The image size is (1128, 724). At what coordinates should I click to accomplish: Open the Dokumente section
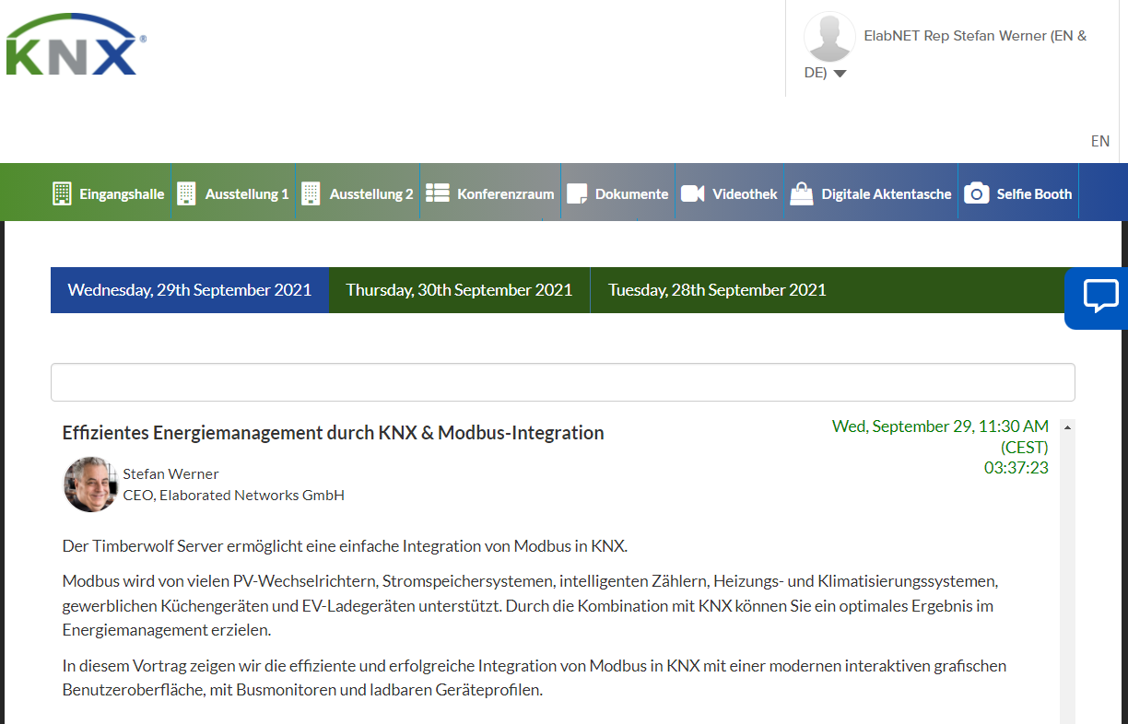click(x=631, y=194)
